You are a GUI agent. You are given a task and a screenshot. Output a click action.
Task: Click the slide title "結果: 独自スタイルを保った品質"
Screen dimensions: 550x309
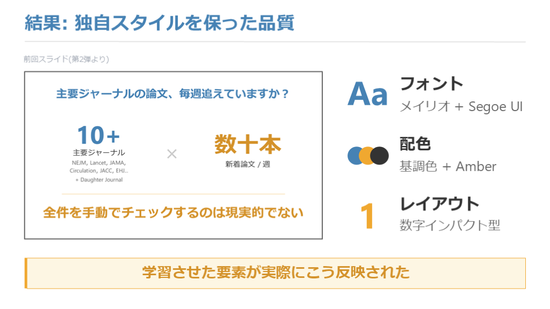click(x=159, y=23)
